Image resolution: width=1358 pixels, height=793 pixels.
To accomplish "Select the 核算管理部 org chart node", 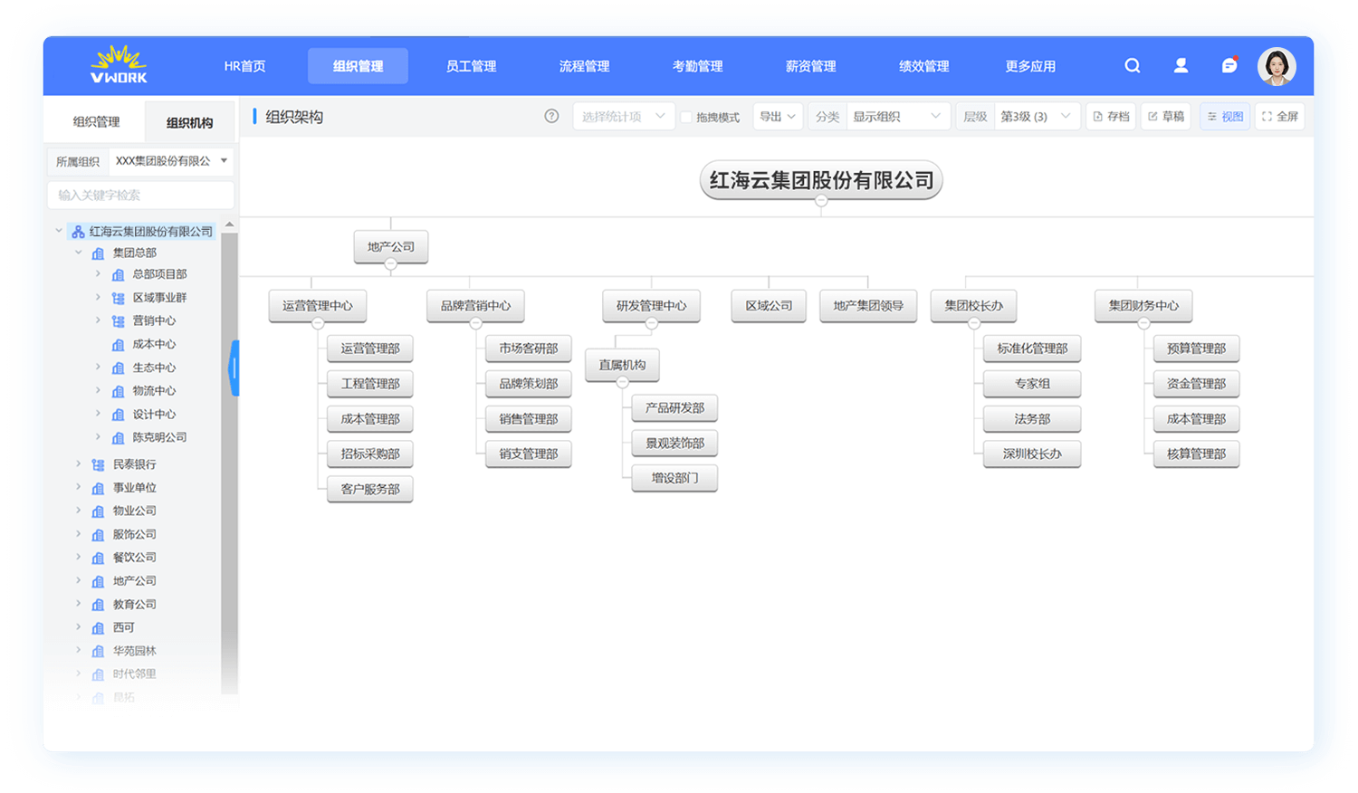I will (1196, 454).
